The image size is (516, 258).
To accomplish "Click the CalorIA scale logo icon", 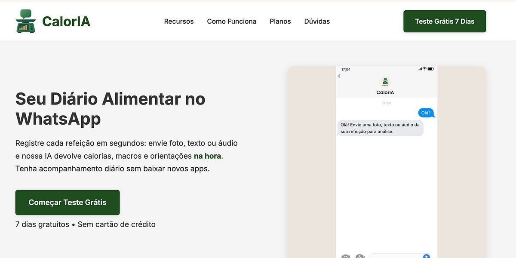I will tap(26, 21).
